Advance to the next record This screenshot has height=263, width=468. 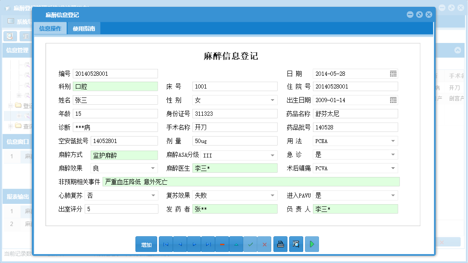(194, 244)
